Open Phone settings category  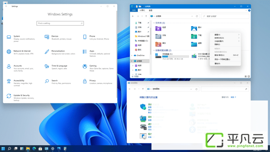point(97,38)
